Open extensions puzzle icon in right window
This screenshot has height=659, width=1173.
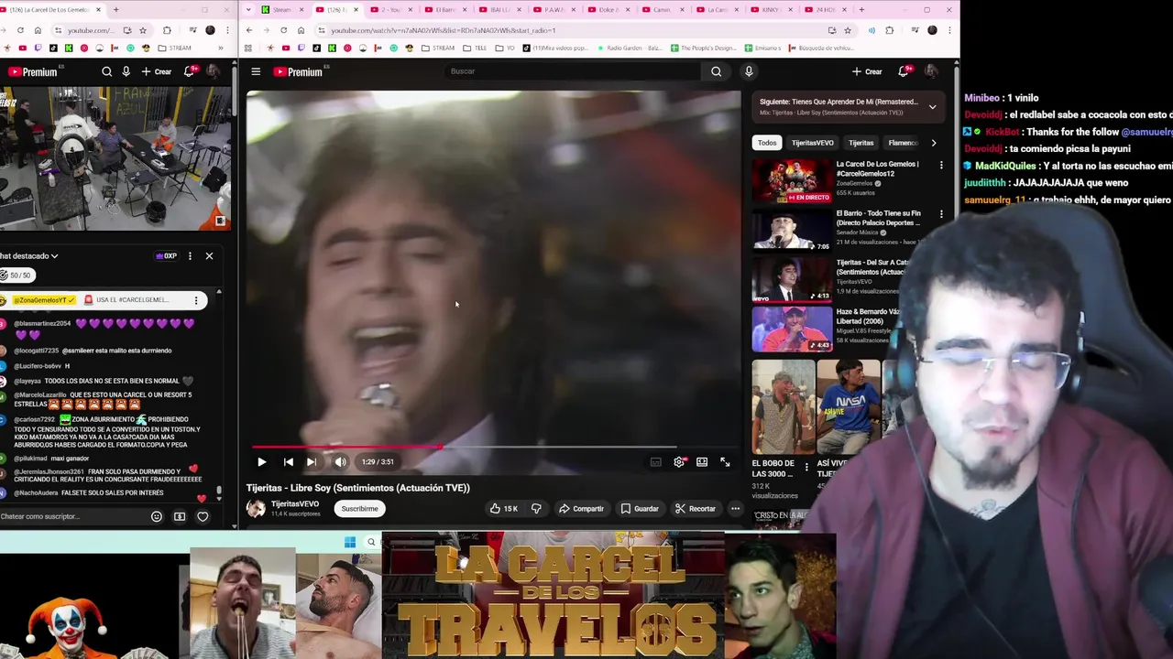(x=889, y=30)
